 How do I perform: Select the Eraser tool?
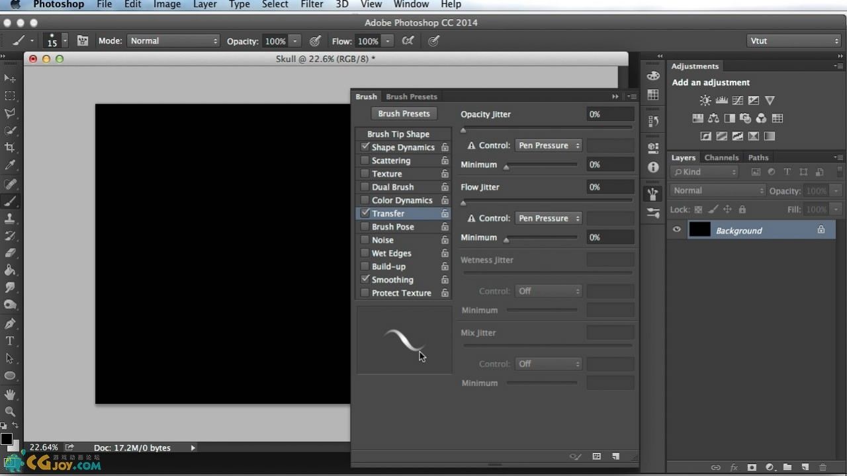(10, 253)
